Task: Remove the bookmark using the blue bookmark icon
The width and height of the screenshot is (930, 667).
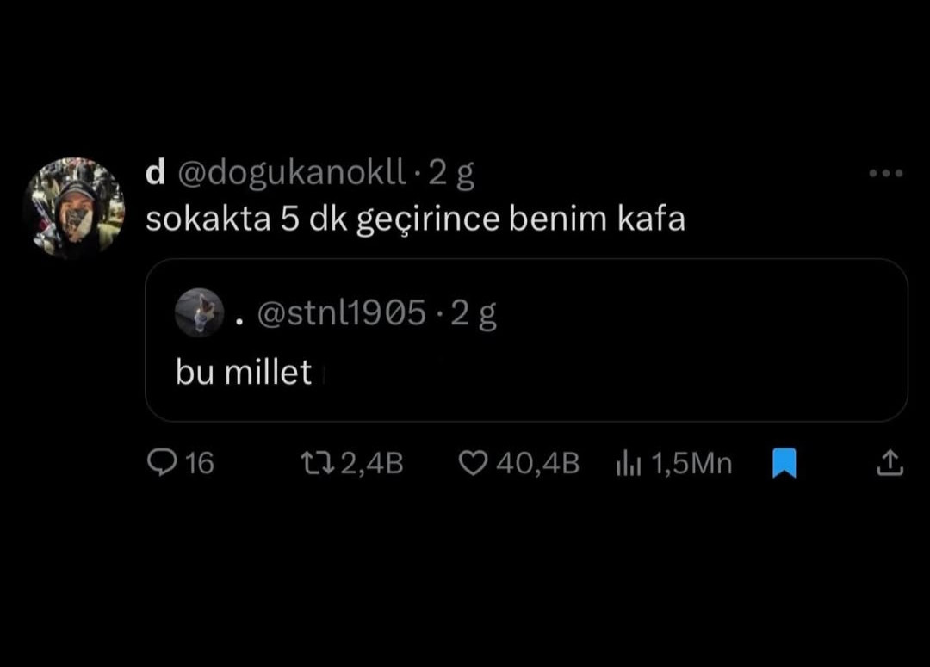Action: 784,465
